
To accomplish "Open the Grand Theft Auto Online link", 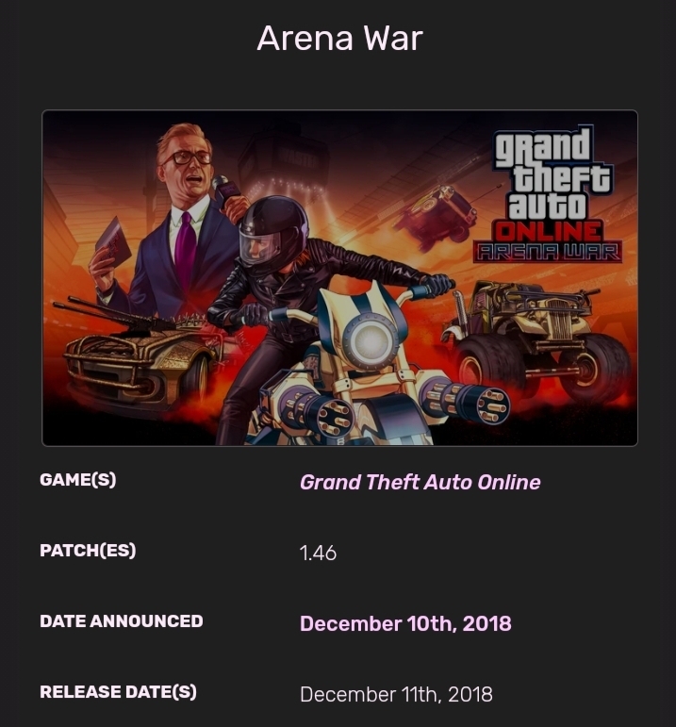I will click(420, 482).
